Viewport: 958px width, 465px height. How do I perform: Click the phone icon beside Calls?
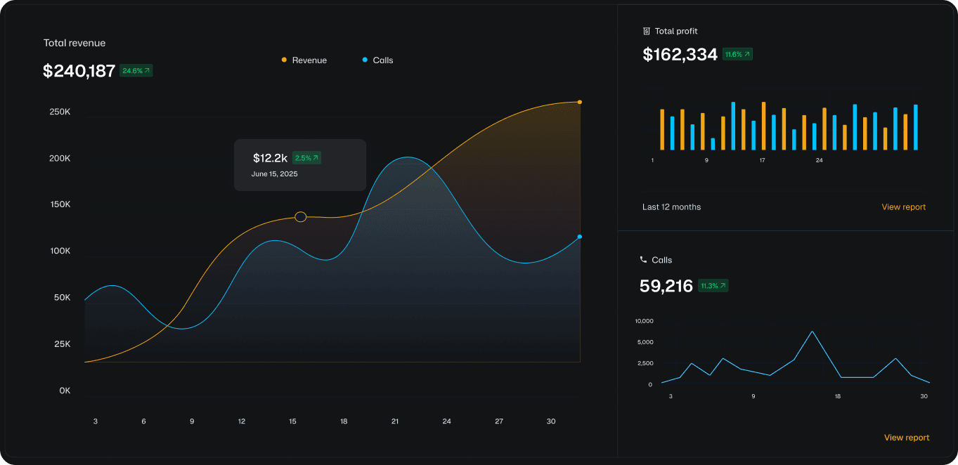(643, 259)
